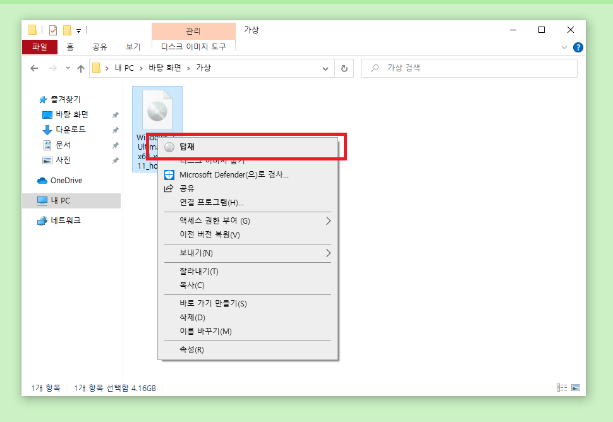Select 네트워크 in the navigation pane
Screen dimensions: 613x422
(59, 220)
